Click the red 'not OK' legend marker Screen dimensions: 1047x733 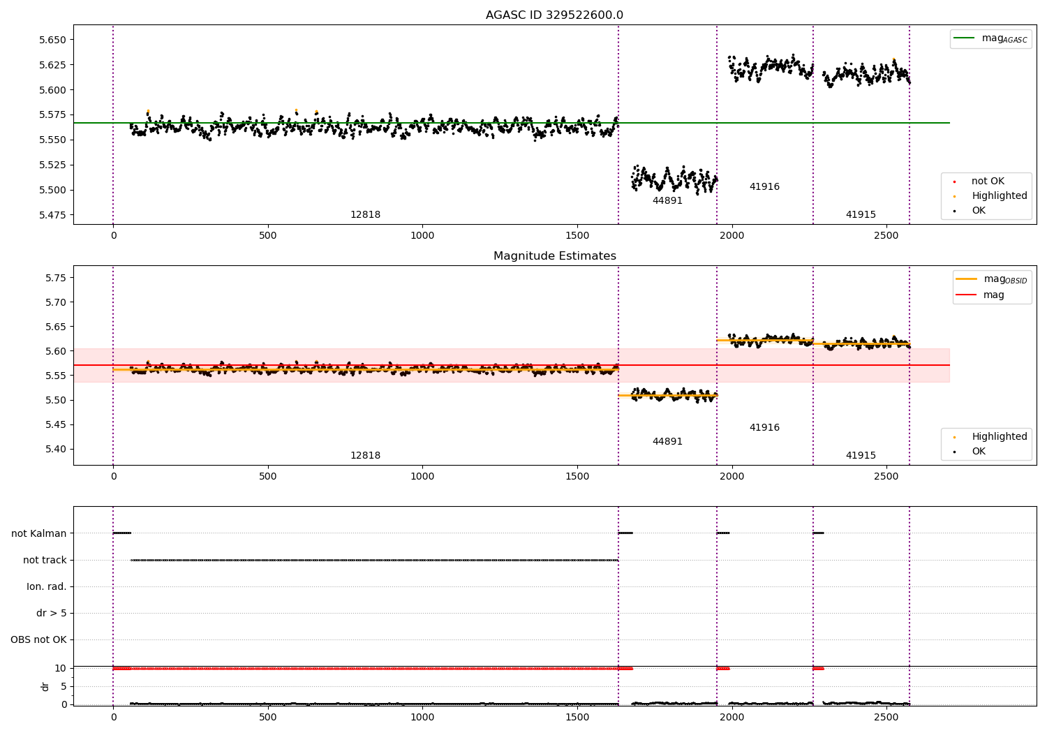click(954, 182)
